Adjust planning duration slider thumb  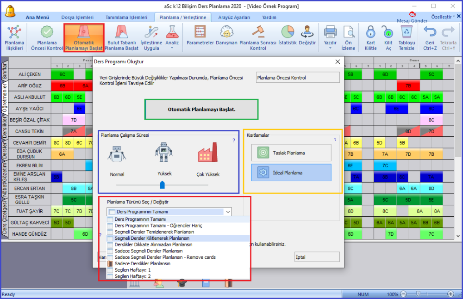162,185
